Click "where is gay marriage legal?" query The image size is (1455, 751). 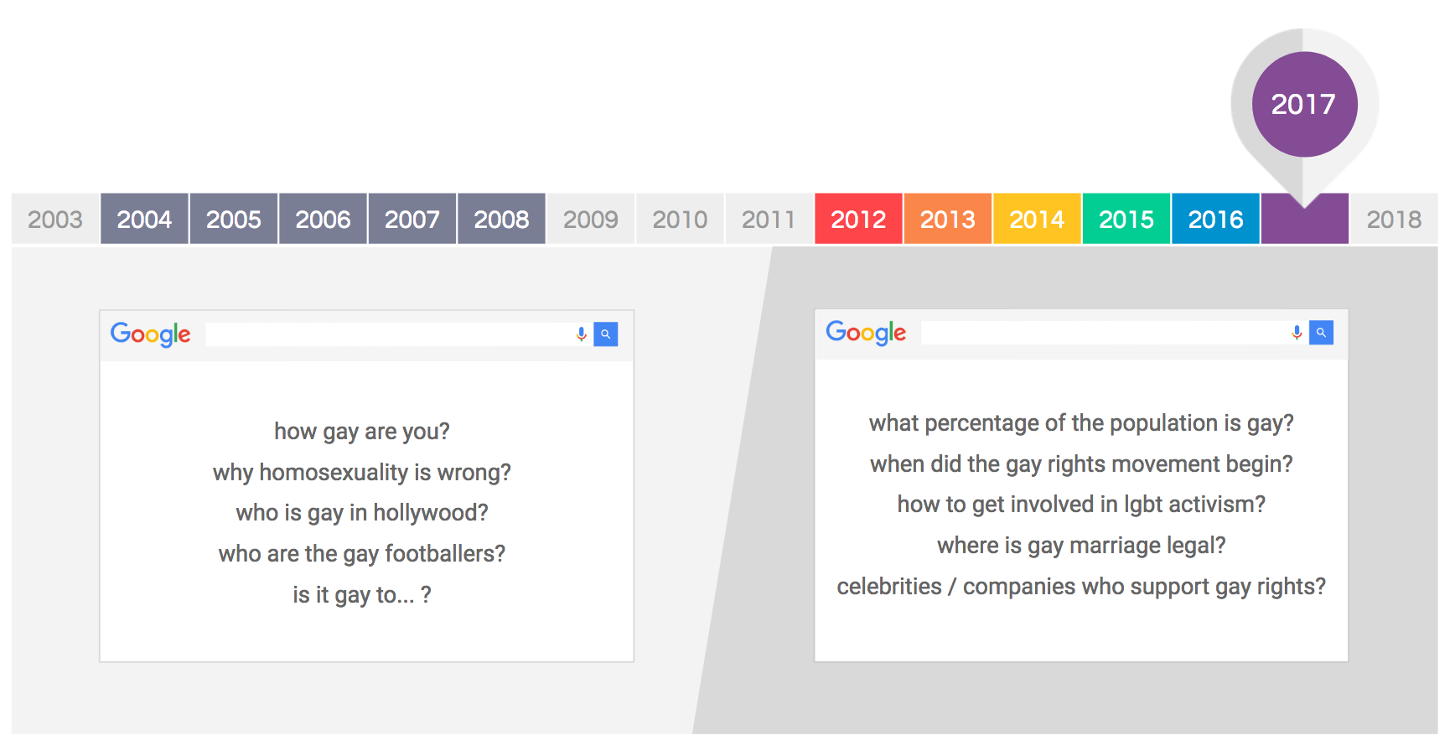point(1081,546)
